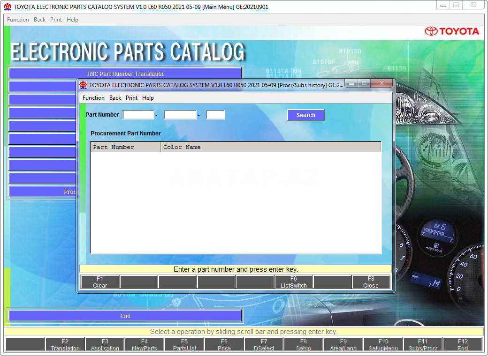Viewport: 488px width, 356px height.
Task: Open Help menu in Main Menu window
Action: coord(72,20)
